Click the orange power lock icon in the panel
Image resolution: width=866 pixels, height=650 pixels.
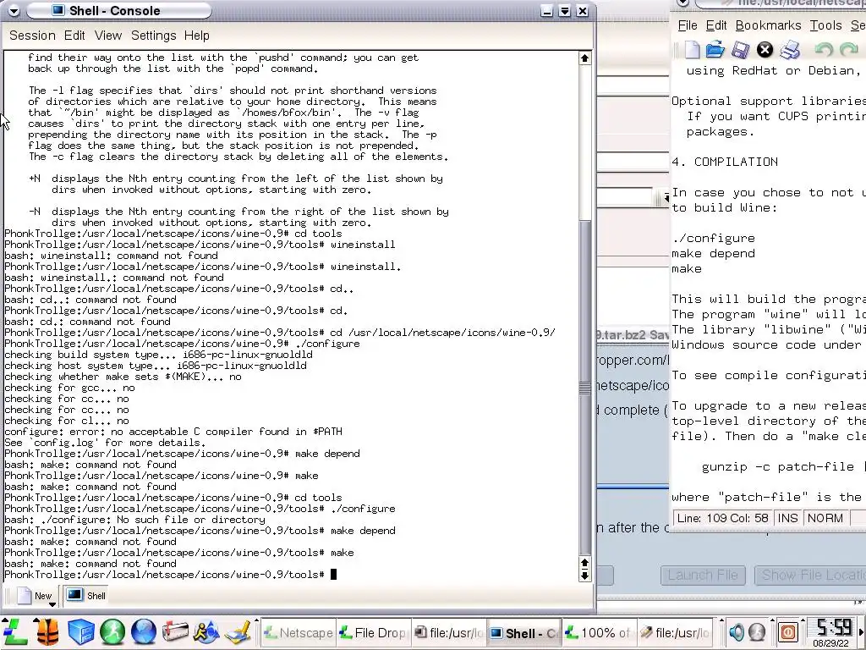coord(788,631)
